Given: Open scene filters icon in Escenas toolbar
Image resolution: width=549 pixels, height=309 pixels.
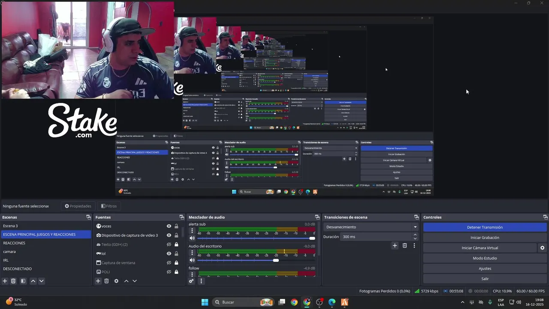Looking at the screenshot, I should coord(23,281).
